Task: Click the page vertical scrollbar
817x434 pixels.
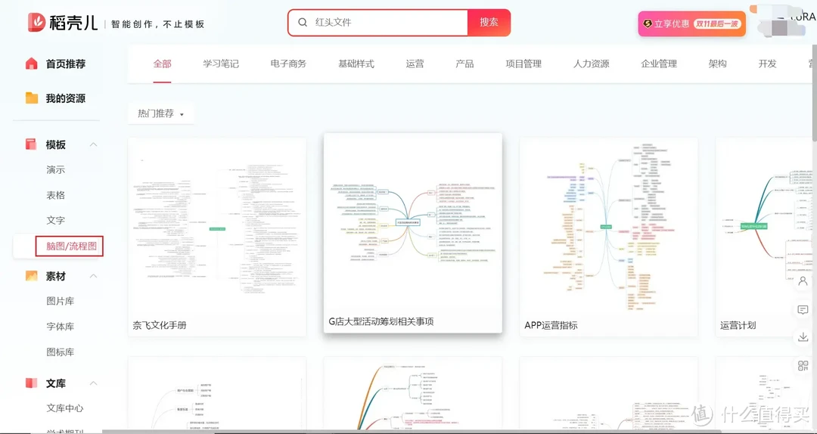Action: pos(815,91)
